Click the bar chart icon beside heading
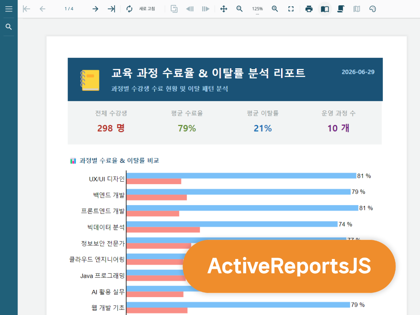This screenshot has width=420, height=315. (73, 161)
